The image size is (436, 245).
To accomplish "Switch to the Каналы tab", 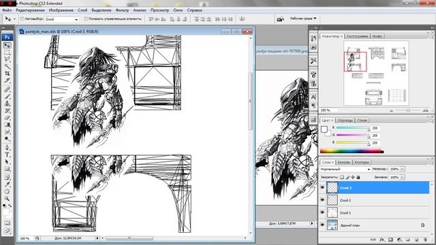I will 343,162.
